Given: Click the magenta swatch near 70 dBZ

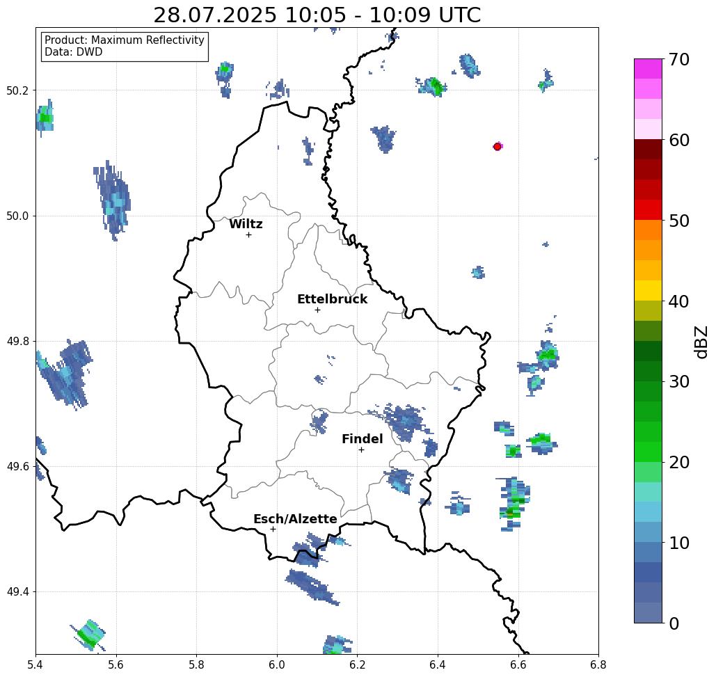Looking at the screenshot, I should tap(648, 69).
